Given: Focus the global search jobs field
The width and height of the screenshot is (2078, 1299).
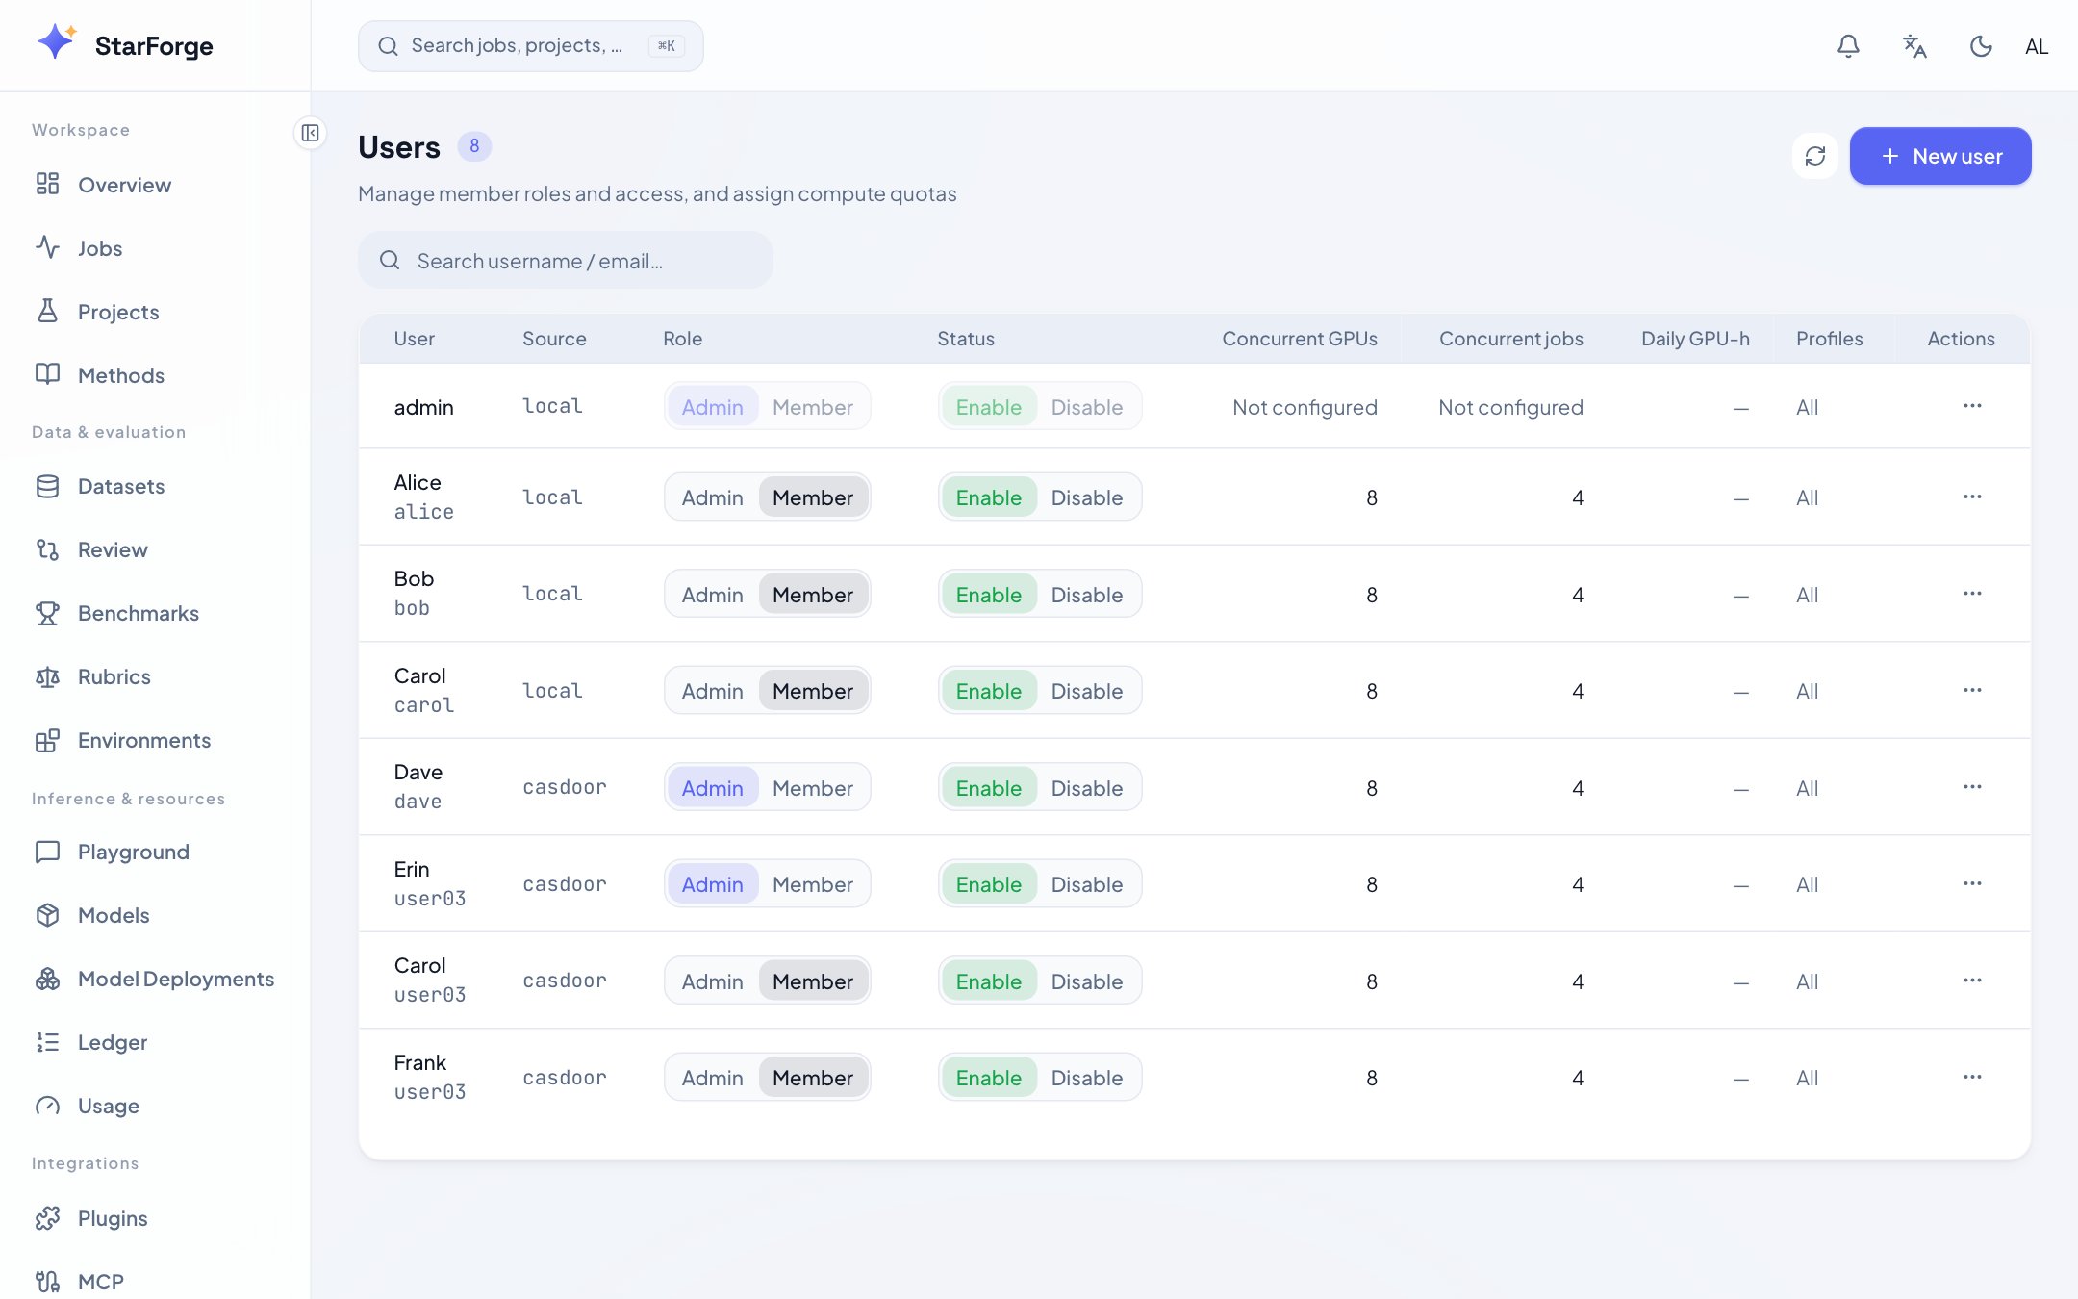Looking at the screenshot, I should pyautogui.click(x=531, y=46).
